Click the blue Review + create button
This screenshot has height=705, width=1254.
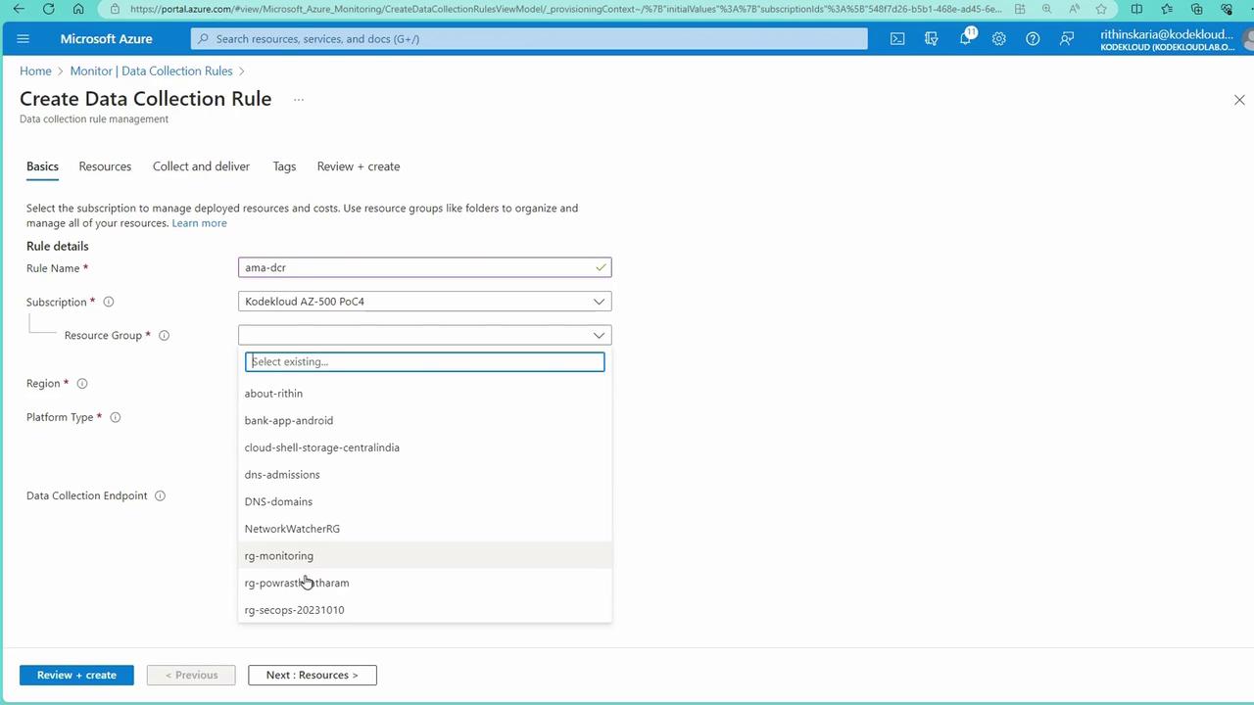click(x=76, y=675)
